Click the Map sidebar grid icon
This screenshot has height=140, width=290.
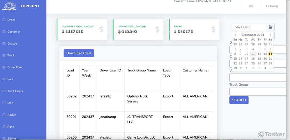point(4,103)
